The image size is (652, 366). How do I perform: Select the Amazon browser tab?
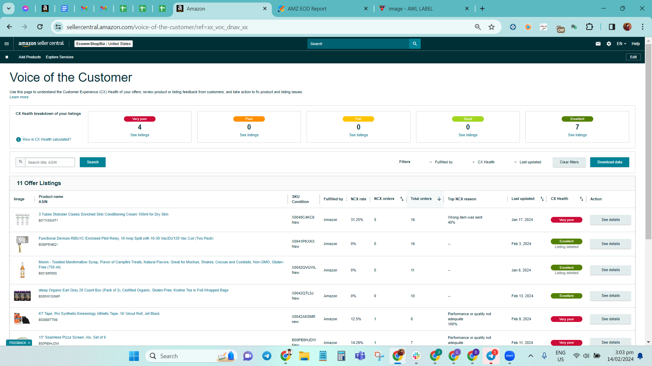click(222, 9)
